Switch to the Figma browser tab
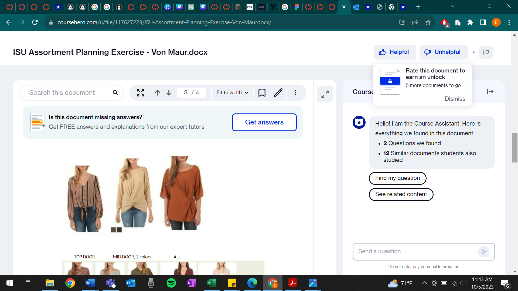This screenshot has width=518, height=291. (x=297, y=7)
